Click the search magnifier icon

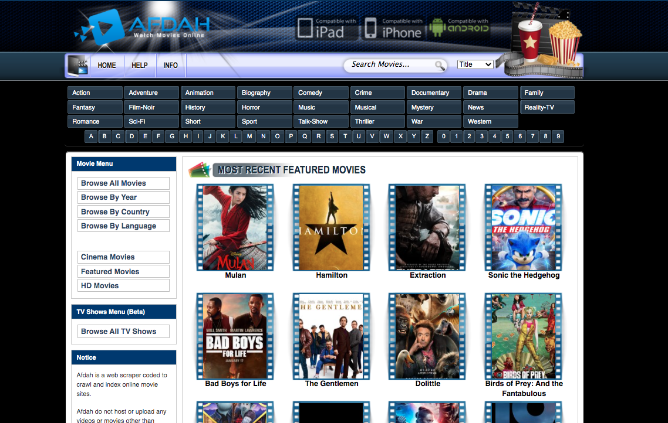(x=440, y=66)
